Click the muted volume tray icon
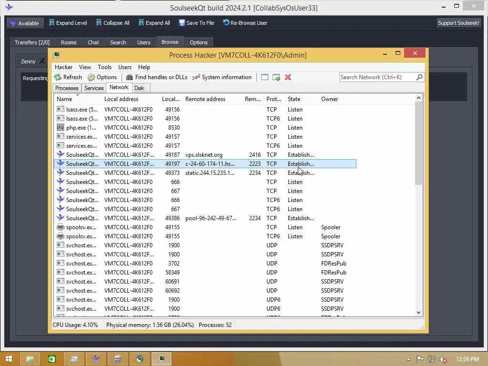 coord(443,359)
